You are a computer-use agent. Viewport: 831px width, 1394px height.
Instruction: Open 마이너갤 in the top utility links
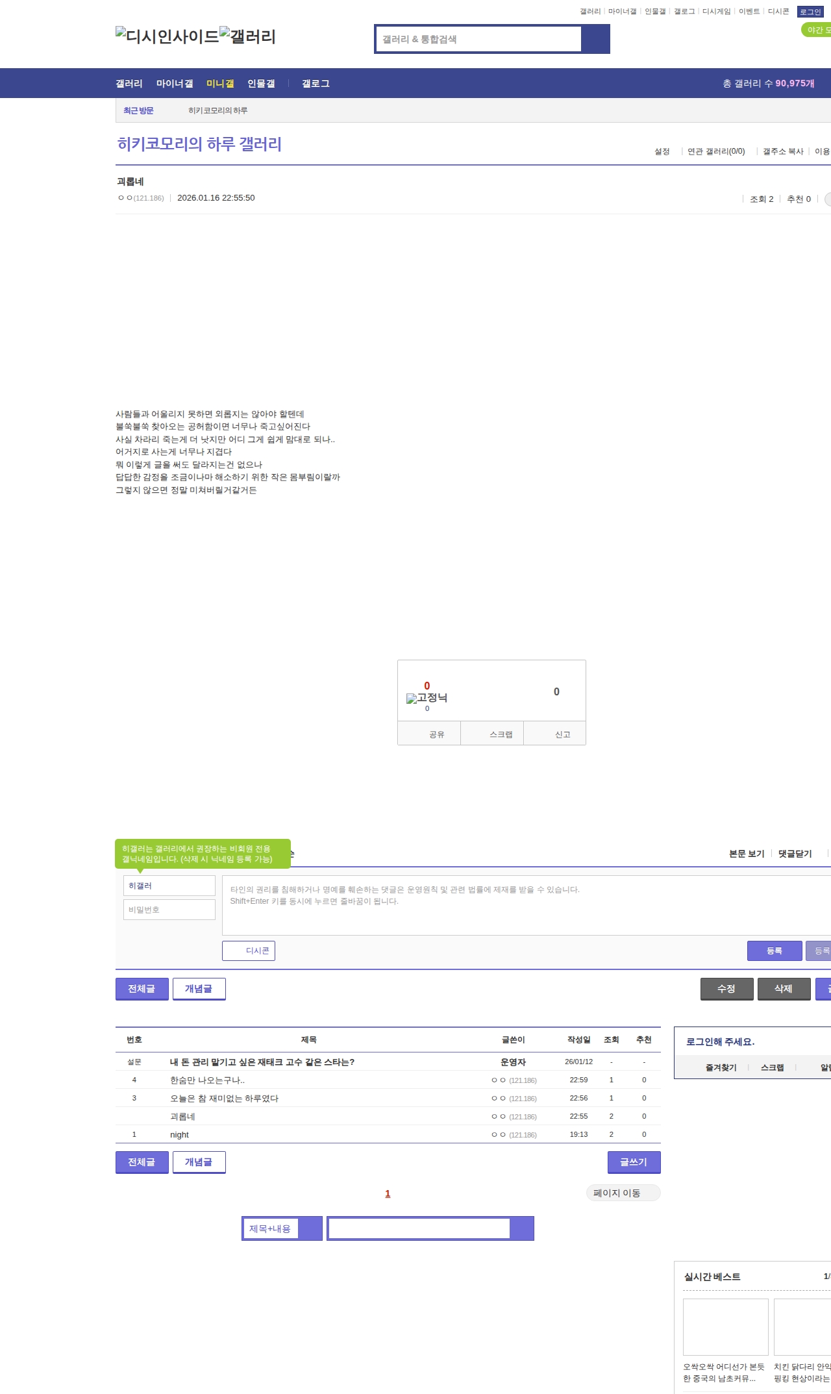pyautogui.click(x=622, y=12)
